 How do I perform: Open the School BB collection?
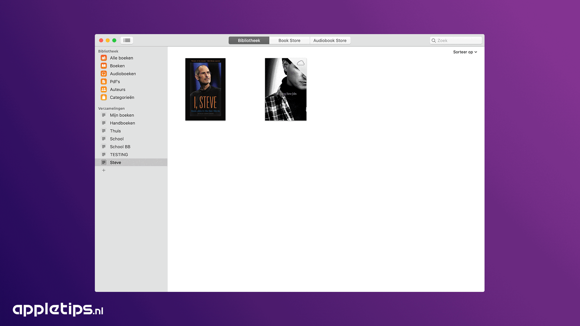120,147
